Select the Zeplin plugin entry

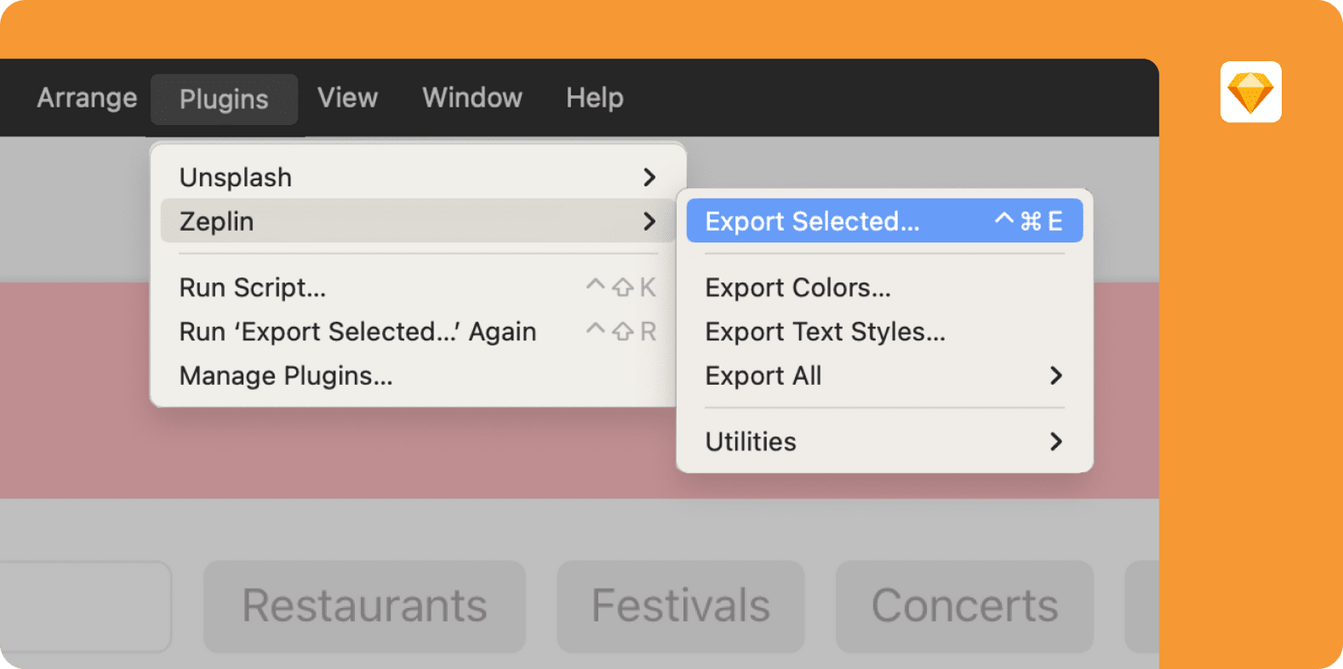(x=217, y=221)
